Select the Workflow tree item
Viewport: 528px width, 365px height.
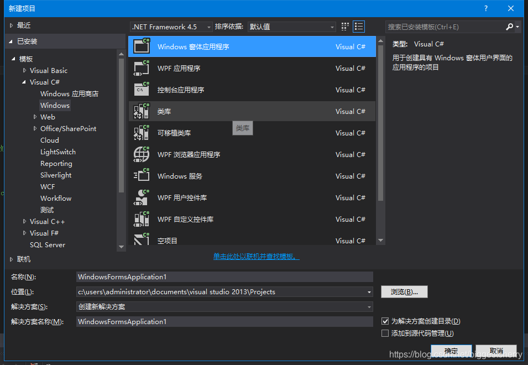click(56, 199)
